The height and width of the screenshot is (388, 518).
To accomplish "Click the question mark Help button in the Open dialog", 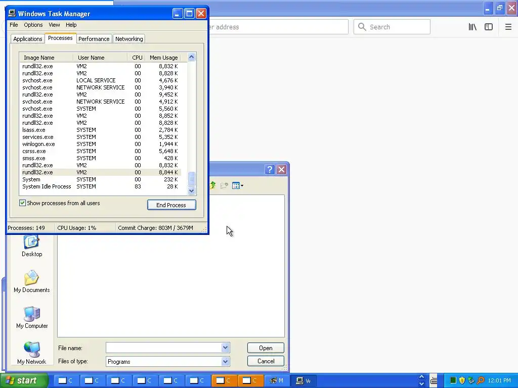I will pyautogui.click(x=270, y=170).
